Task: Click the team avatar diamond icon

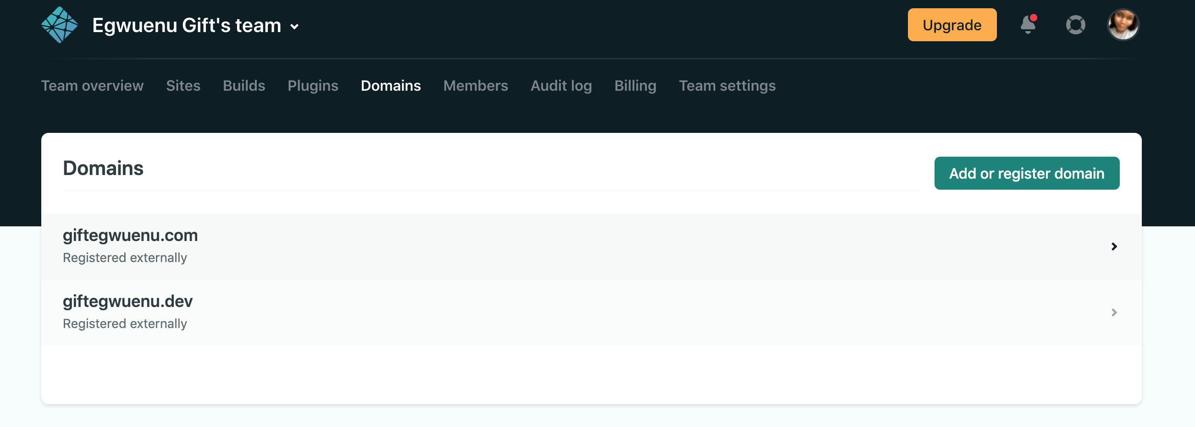Action: point(61,25)
